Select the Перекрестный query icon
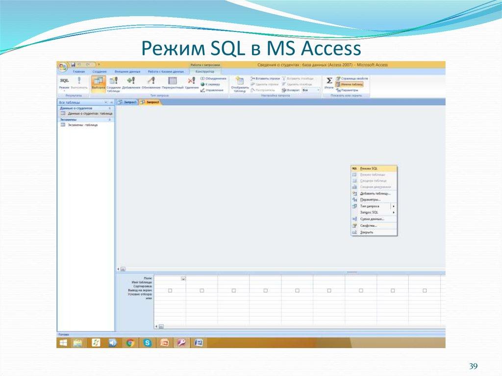Screen dimensions: 502x376 [x=172, y=81]
